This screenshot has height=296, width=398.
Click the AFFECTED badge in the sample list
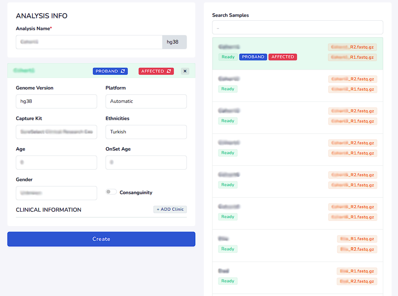click(x=283, y=57)
